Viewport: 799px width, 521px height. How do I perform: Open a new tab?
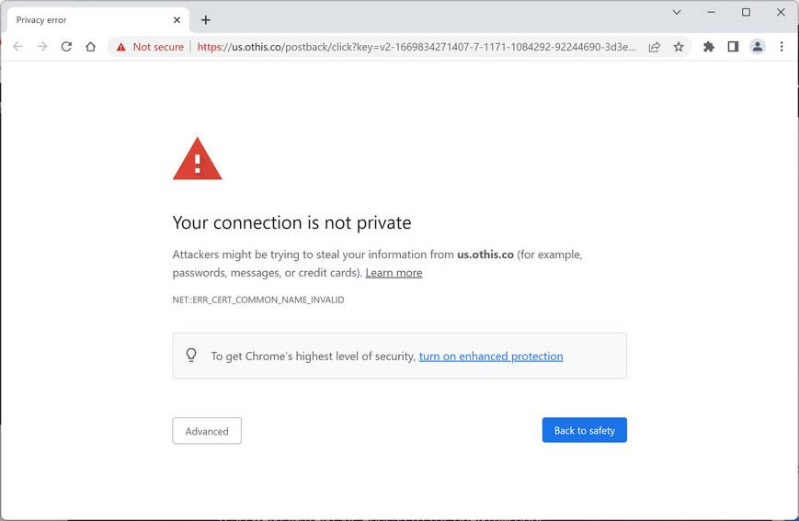[x=205, y=20]
